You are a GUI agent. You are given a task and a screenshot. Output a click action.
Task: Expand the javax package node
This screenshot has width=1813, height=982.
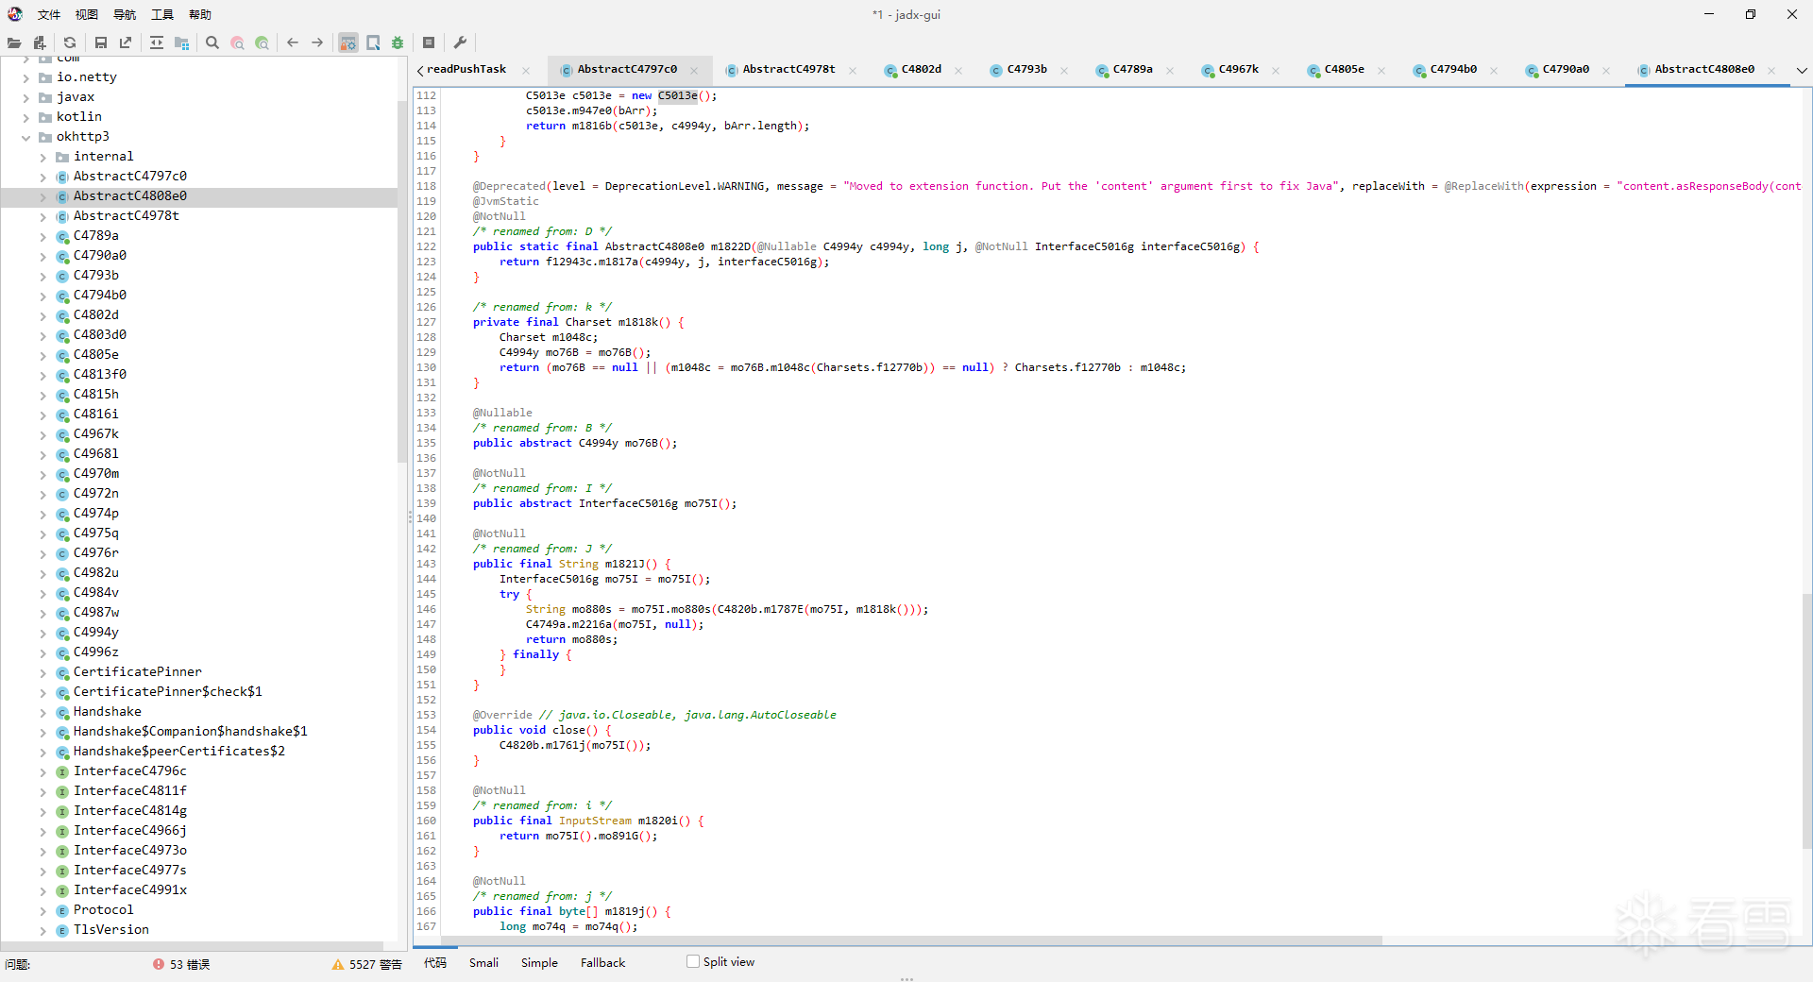pyautogui.click(x=26, y=97)
